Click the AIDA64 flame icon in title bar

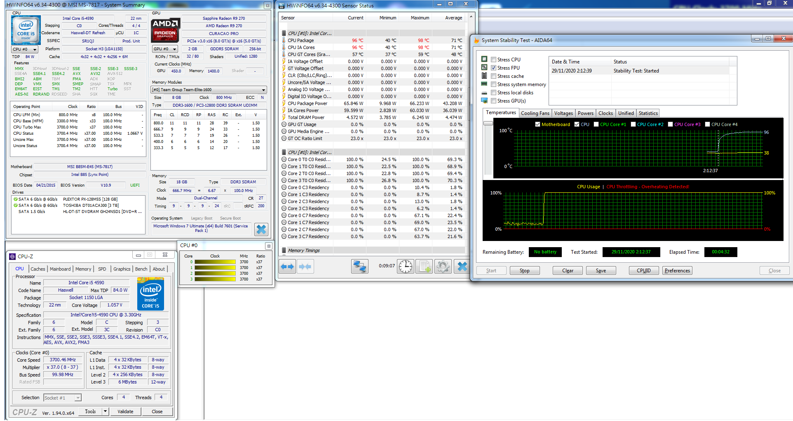coord(477,40)
